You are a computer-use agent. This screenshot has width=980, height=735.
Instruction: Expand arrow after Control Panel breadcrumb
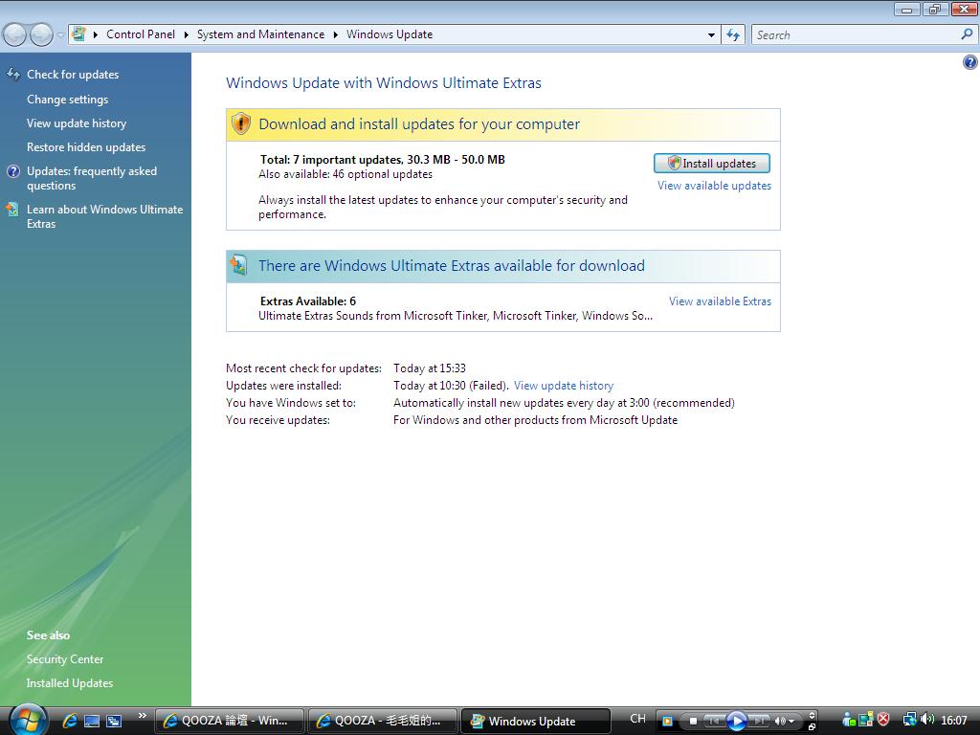[187, 35]
